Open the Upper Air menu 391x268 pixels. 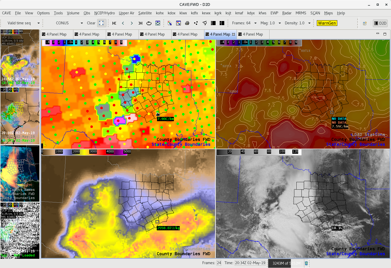[126, 13]
